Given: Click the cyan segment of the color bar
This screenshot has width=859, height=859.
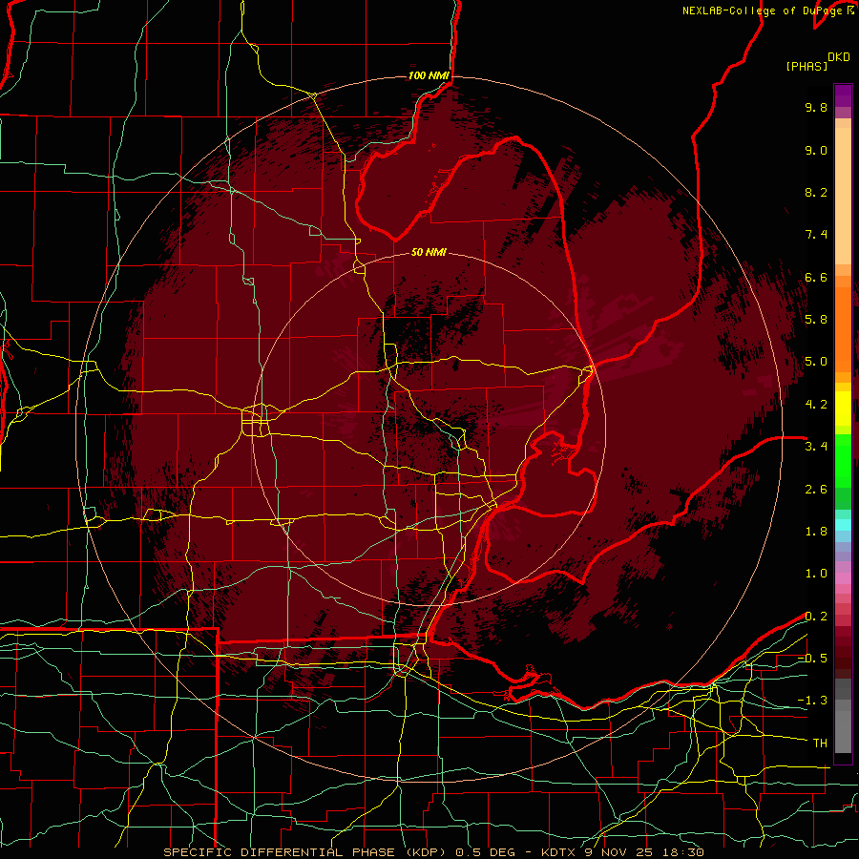Looking at the screenshot, I should point(843,525).
